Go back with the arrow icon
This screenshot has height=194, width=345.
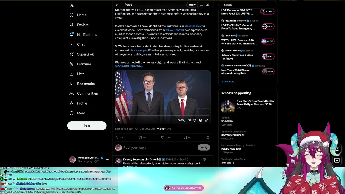[x=117, y=5]
